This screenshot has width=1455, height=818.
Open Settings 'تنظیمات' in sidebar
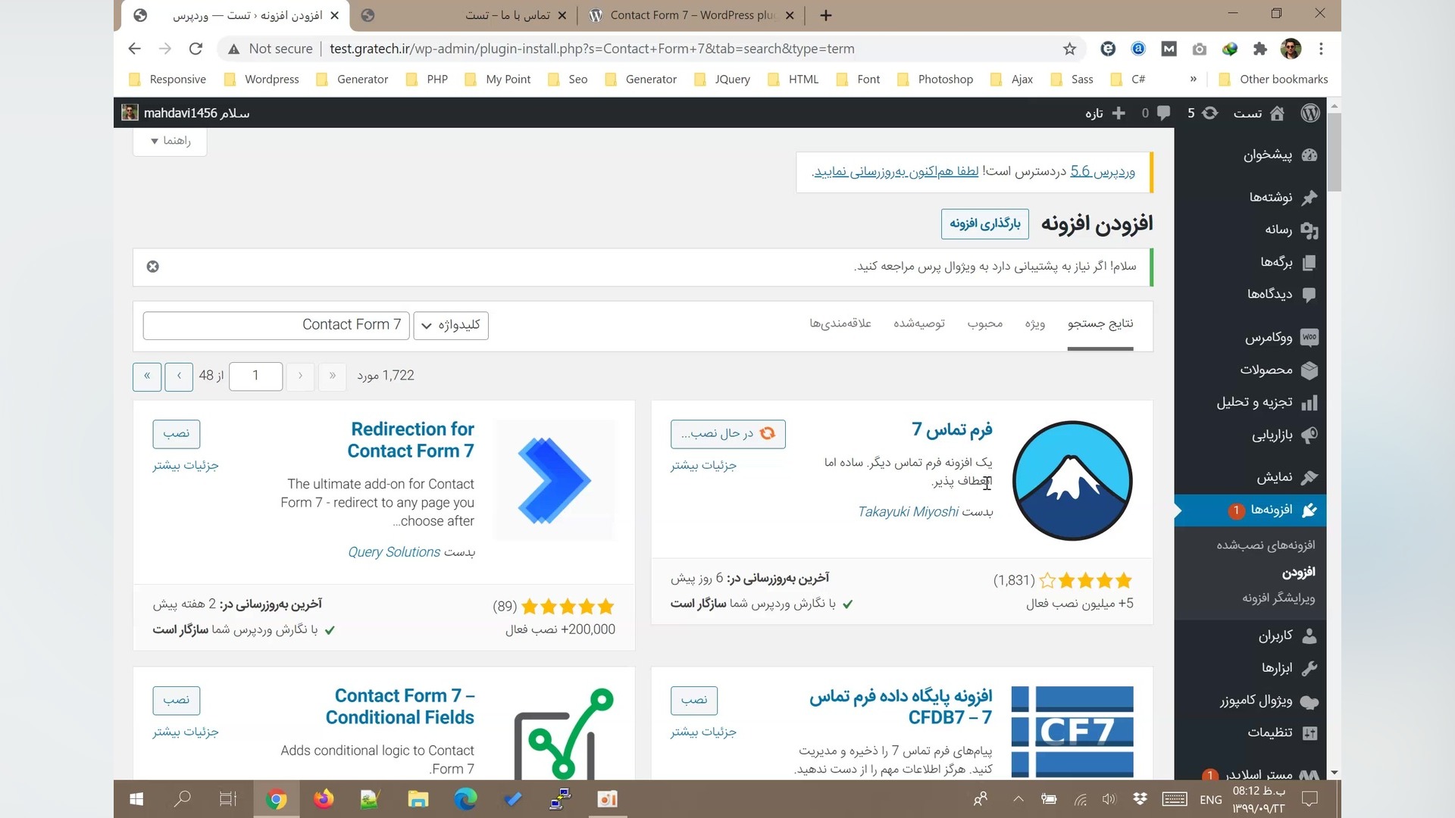(1281, 732)
